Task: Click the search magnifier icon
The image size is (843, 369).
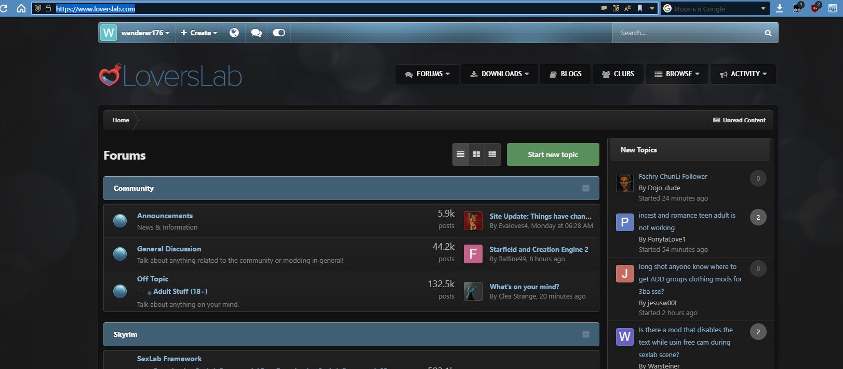Action: click(768, 33)
